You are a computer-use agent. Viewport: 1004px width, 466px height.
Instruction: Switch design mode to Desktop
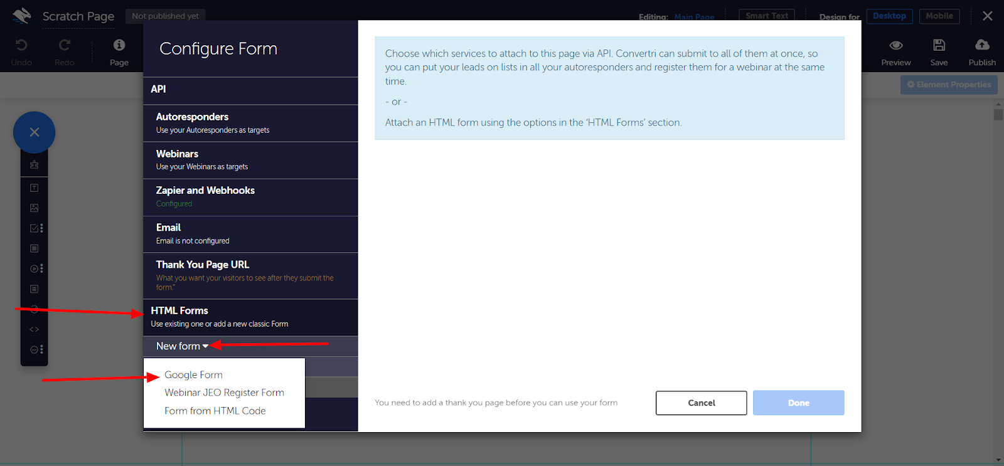(889, 16)
